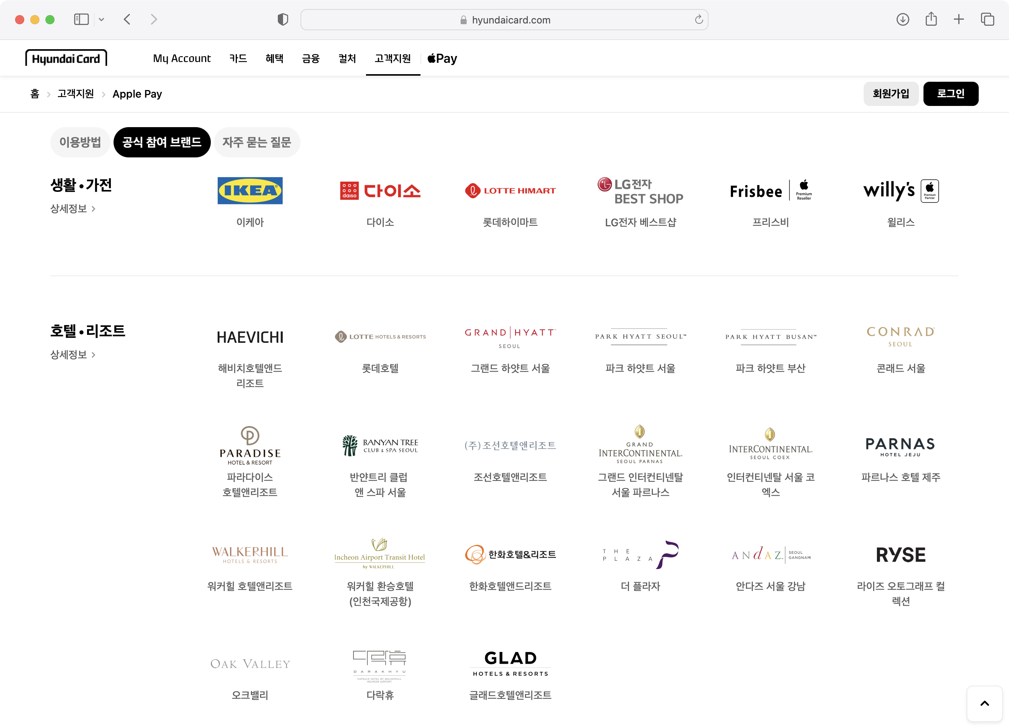Click the 롯데호텔 label text
Image resolution: width=1009 pixels, height=728 pixels.
(380, 368)
